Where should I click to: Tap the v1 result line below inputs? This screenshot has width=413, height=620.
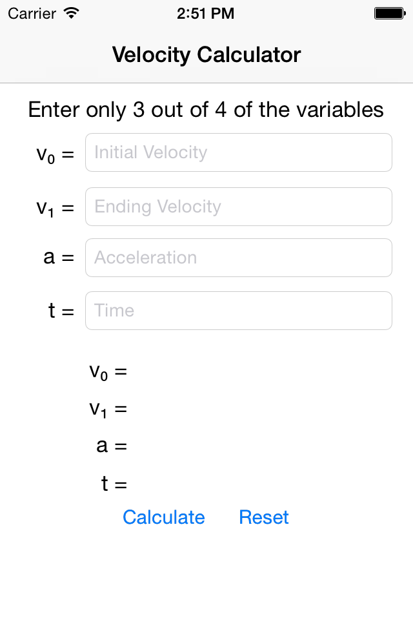(108, 409)
